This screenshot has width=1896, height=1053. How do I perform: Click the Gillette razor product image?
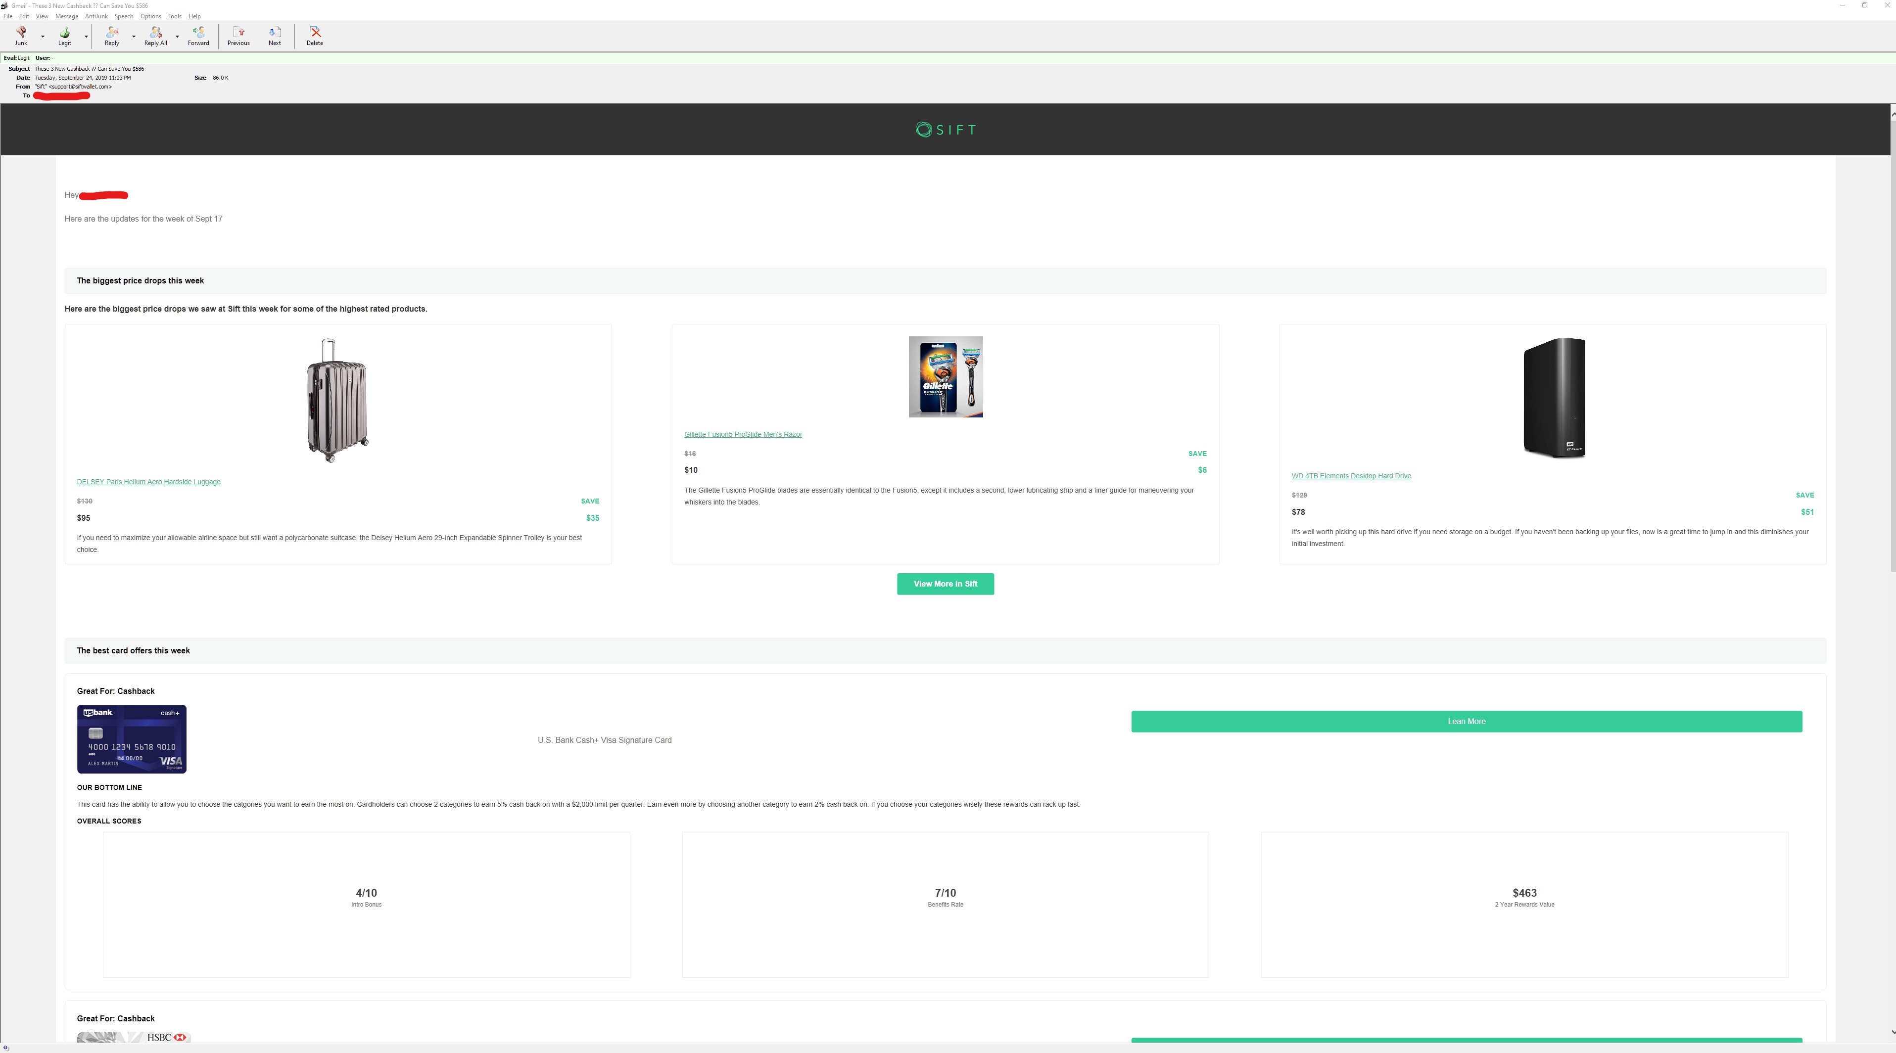pyautogui.click(x=945, y=377)
